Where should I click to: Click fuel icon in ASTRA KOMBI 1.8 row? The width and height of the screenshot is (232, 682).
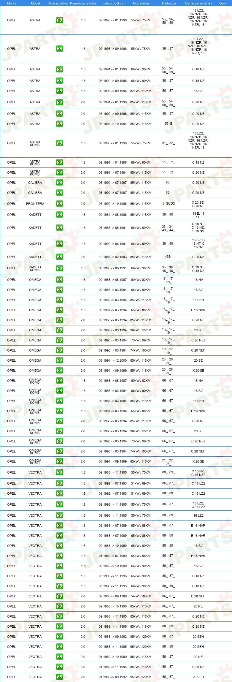[x=59, y=162]
